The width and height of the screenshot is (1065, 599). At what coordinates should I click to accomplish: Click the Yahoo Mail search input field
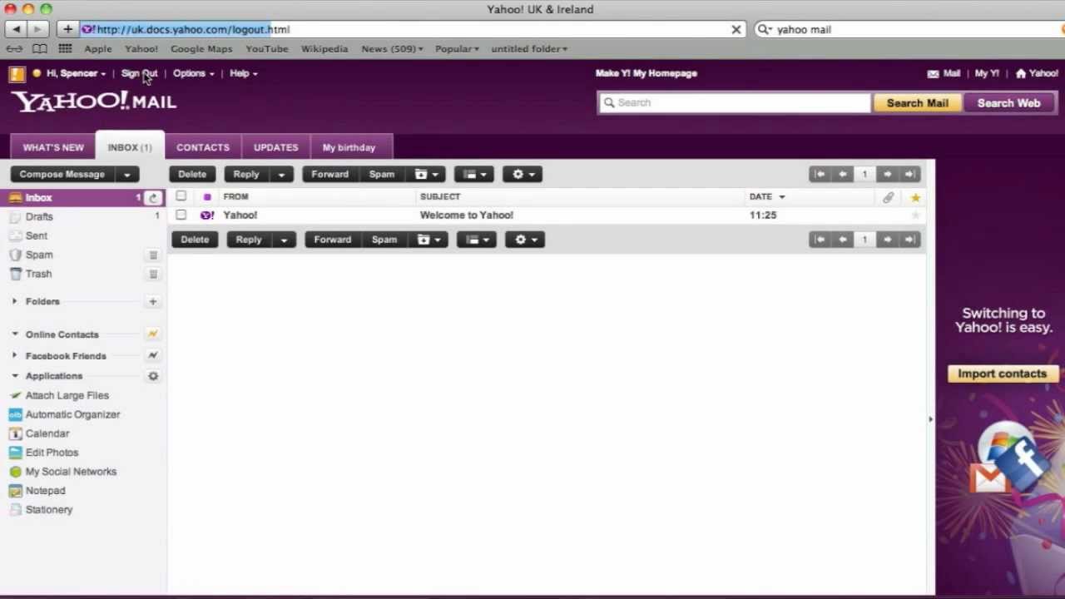click(734, 103)
